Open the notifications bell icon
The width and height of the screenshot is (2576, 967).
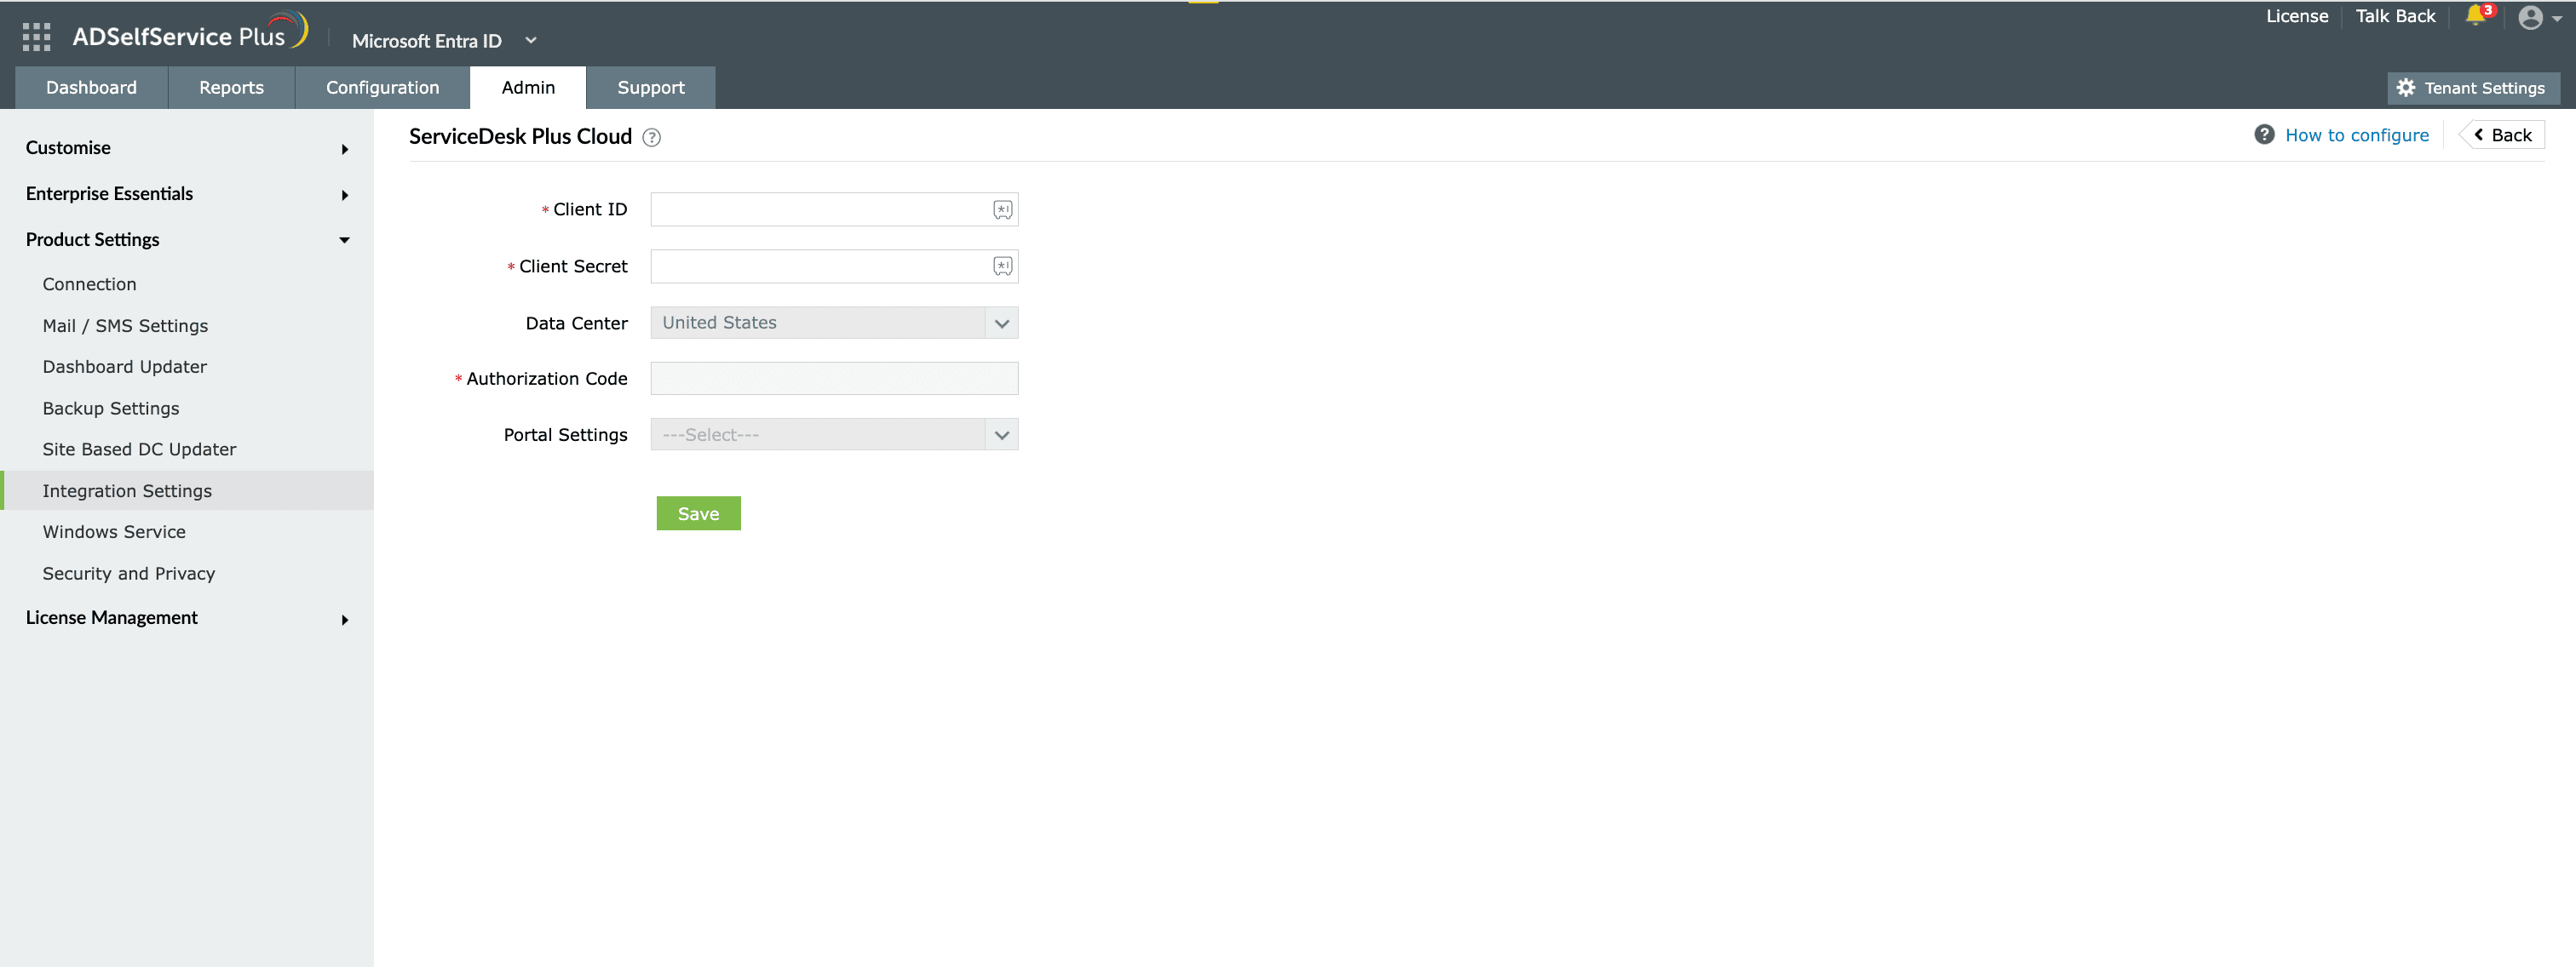2475,16
